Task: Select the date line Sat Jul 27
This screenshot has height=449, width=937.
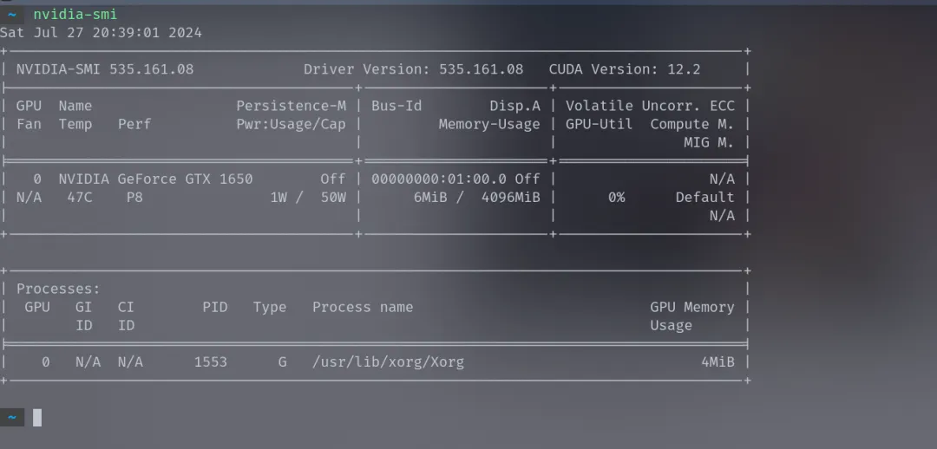Action: click(101, 32)
